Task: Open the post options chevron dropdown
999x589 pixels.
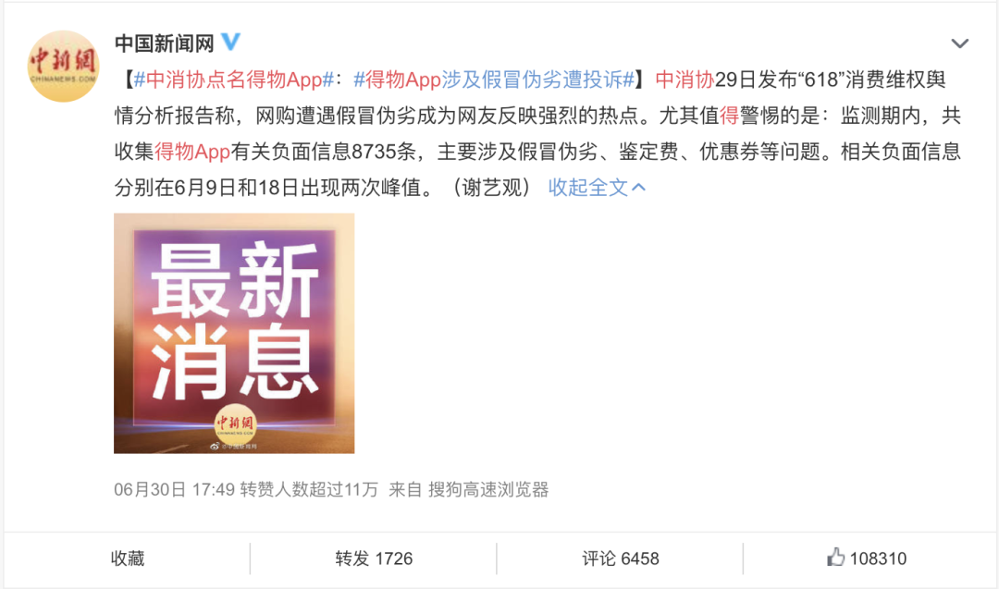Action: (959, 43)
